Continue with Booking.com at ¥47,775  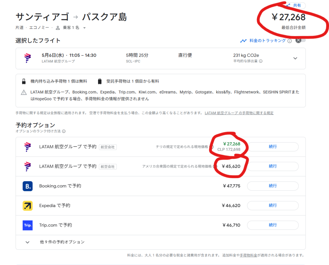coord(272,186)
